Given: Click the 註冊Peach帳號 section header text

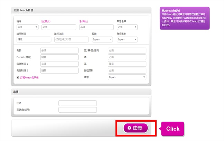Looking at the screenshot, I should tap(24, 10).
